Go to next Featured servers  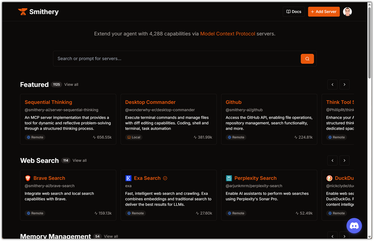click(x=344, y=84)
